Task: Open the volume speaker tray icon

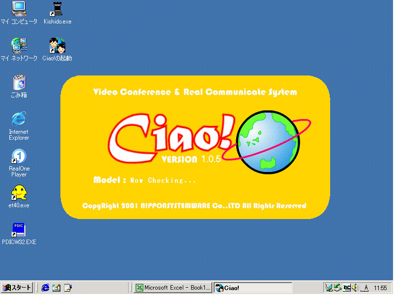Action: pyautogui.click(x=356, y=288)
